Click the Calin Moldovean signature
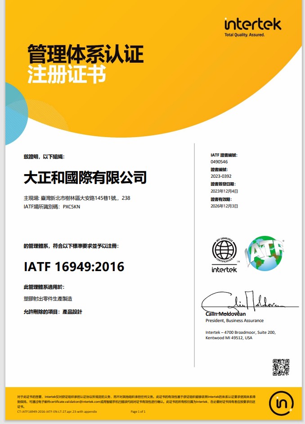 point(250,301)
